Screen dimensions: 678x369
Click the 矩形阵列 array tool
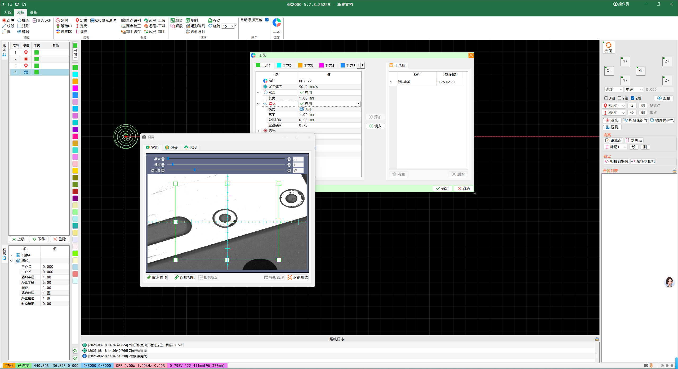pyautogui.click(x=195, y=26)
